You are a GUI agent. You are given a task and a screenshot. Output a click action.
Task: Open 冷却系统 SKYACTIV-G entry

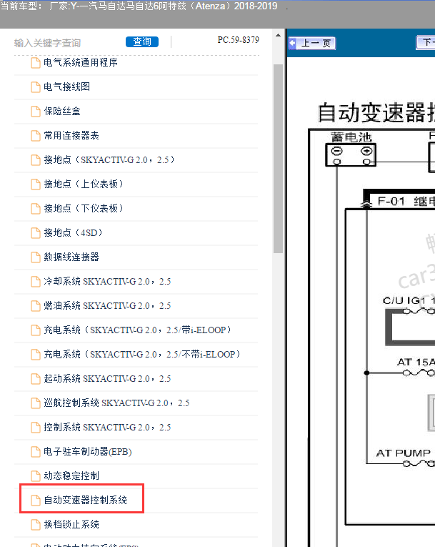tap(107, 281)
